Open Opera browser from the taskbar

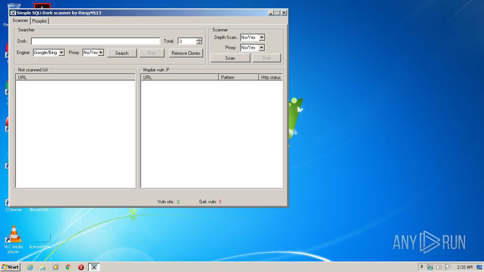click(x=81, y=267)
